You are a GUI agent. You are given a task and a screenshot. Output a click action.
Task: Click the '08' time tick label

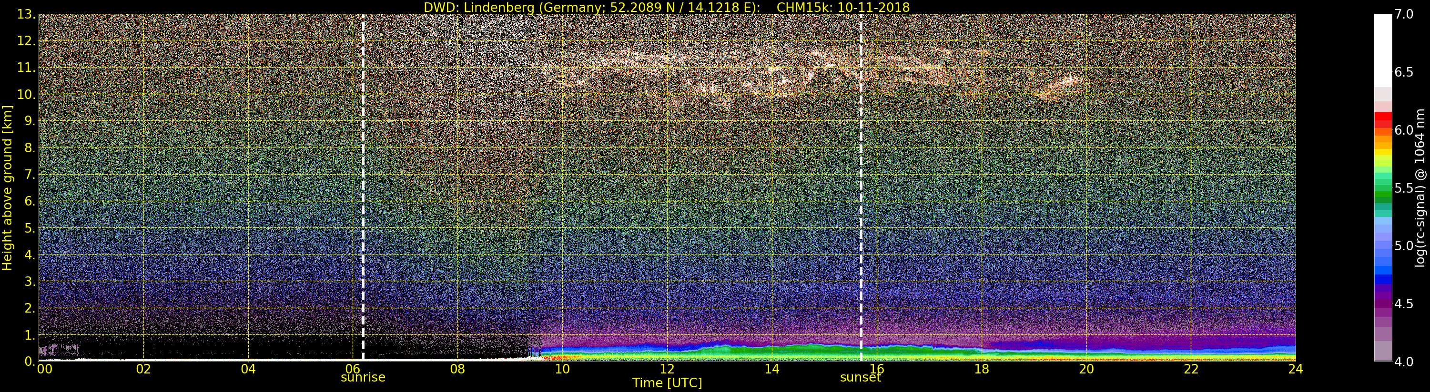coord(457,369)
